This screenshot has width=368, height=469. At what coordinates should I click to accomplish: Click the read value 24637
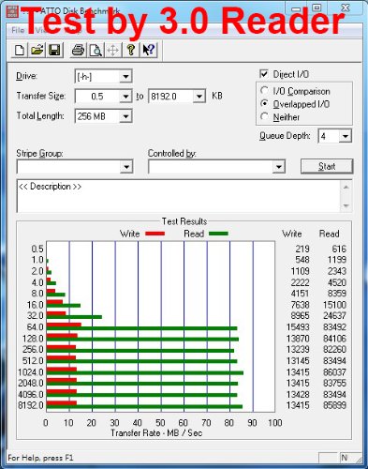coord(334,315)
